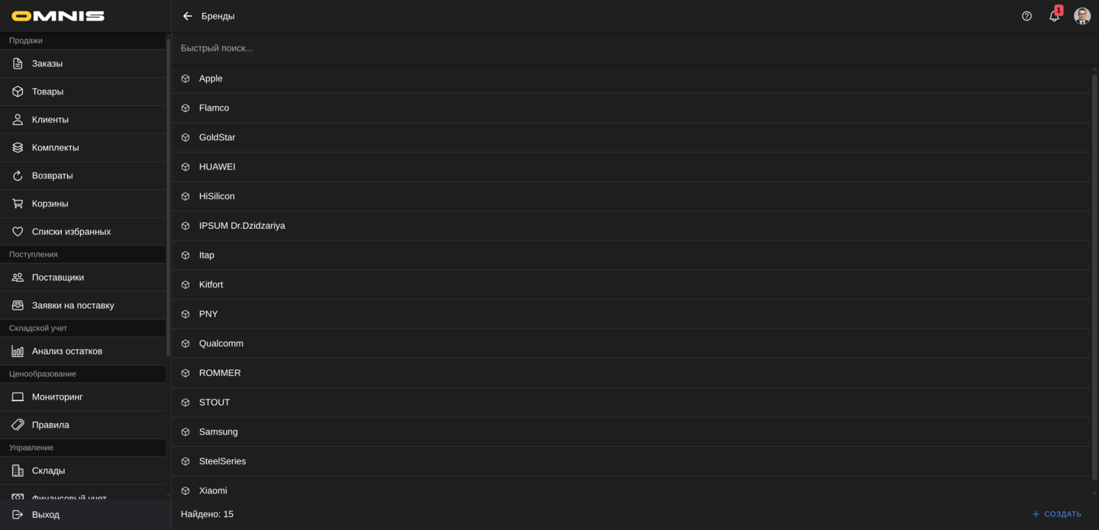Open Заявки на поставку in sidebar
Viewport: 1099px width, 530px height.
click(73, 306)
